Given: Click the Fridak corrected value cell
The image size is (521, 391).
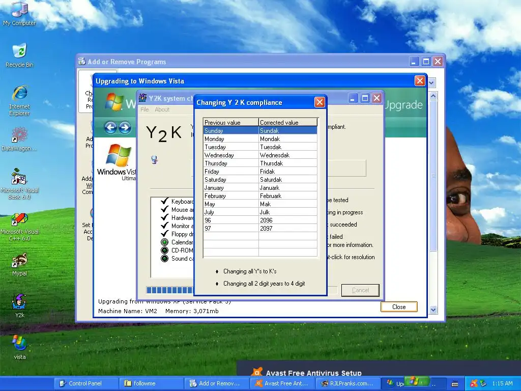Looking at the screenshot, I should pyautogui.click(x=288, y=172).
